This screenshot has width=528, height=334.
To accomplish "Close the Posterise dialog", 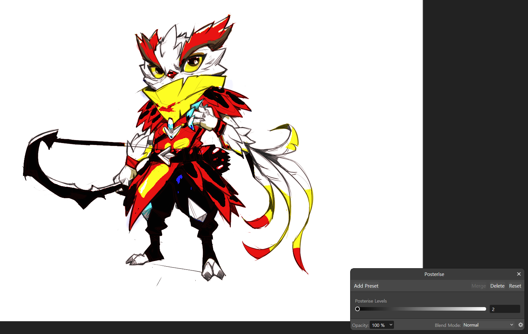I will (519, 274).
